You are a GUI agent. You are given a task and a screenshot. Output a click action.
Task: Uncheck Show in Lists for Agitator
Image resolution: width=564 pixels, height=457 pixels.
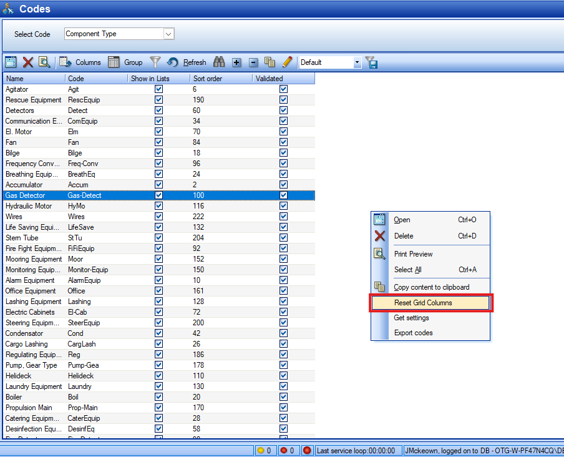tap(158, 89)
